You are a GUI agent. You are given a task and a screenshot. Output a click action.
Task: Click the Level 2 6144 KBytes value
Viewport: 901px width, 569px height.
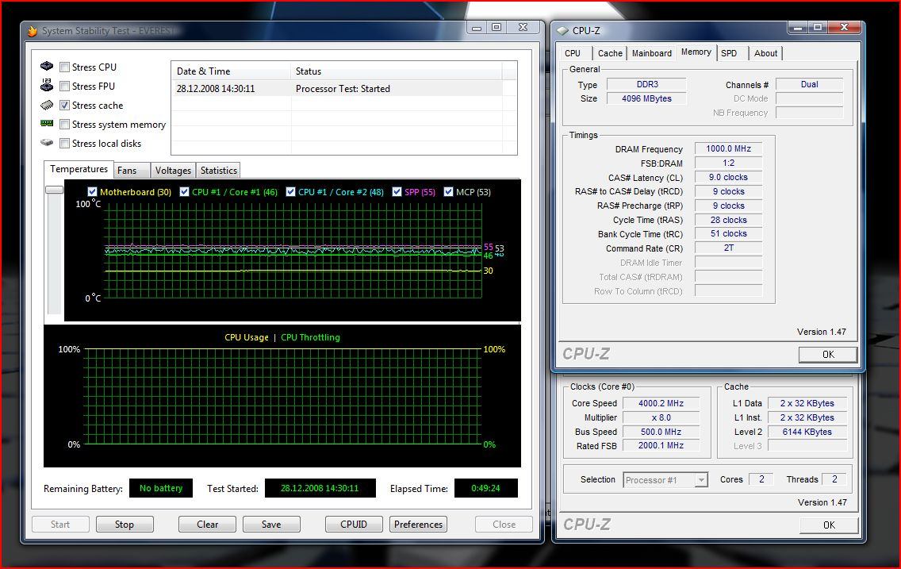807,432
